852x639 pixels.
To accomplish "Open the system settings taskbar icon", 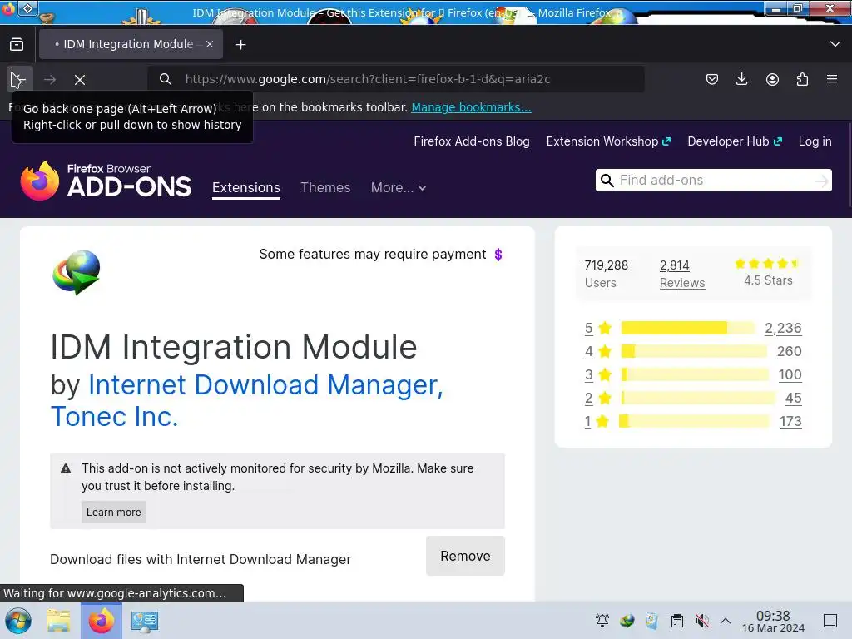I will click(145, 621).
